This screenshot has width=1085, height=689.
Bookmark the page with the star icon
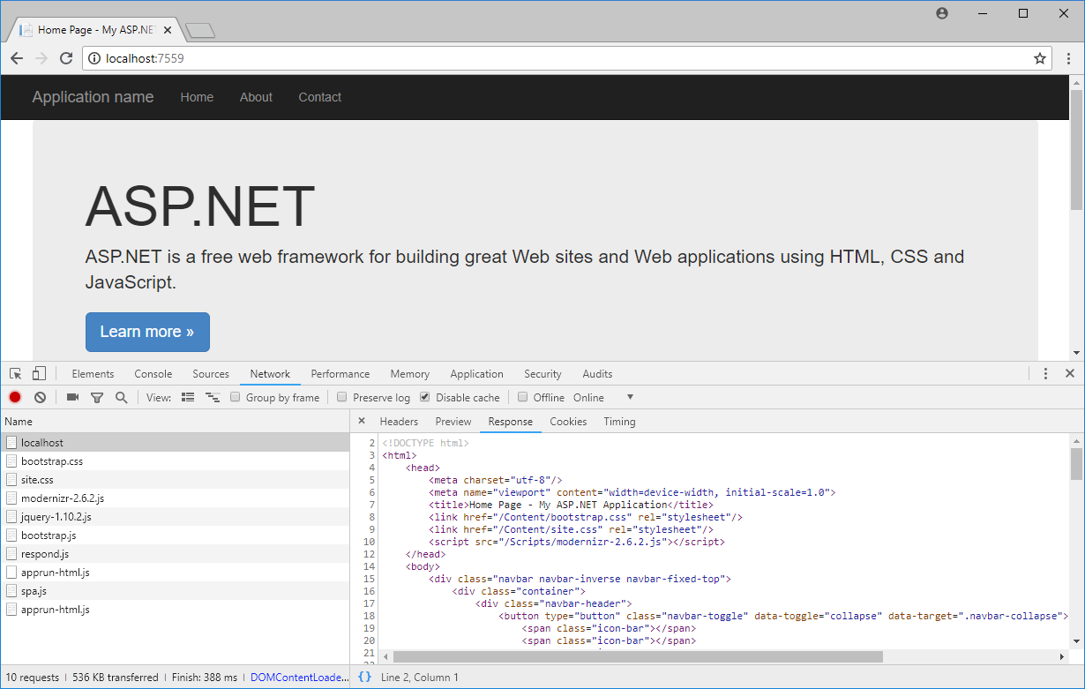(x=1040, y=58)
